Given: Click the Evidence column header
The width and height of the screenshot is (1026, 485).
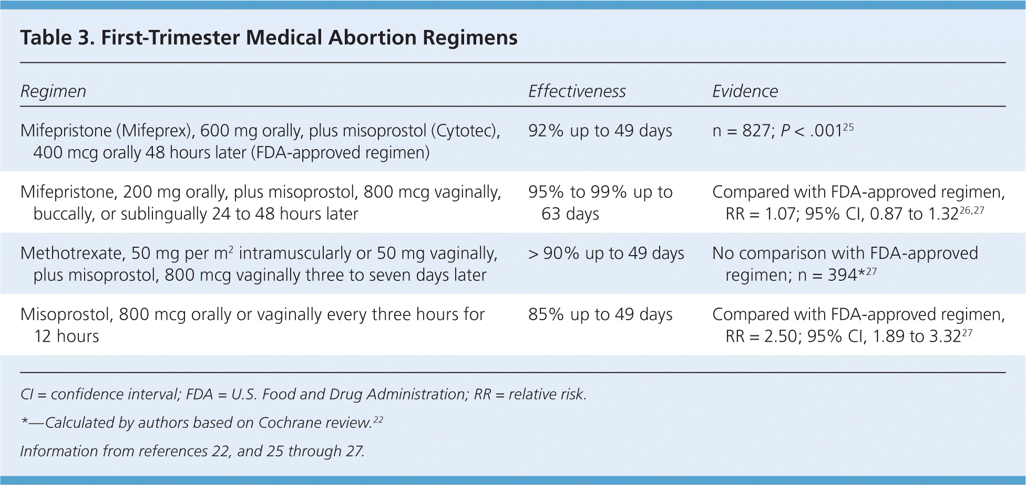Looking at the screenshot, I should (745, 91).
